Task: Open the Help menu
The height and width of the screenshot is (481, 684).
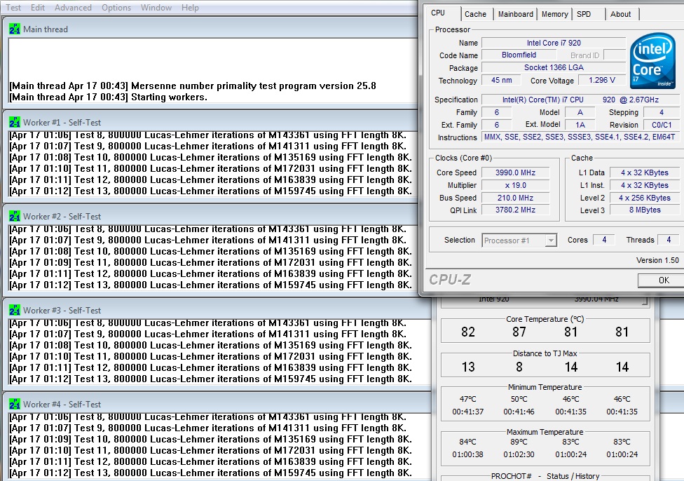Action: pyautogui.click(x=190, y=8)
